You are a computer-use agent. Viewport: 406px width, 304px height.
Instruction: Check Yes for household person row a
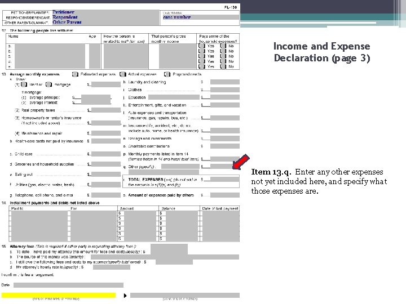[x=202, y=46]
